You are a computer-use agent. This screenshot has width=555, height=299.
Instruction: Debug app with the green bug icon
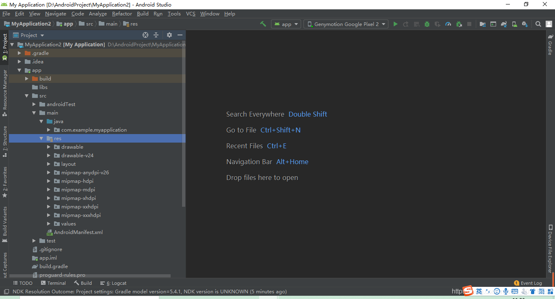coord(427,24)
